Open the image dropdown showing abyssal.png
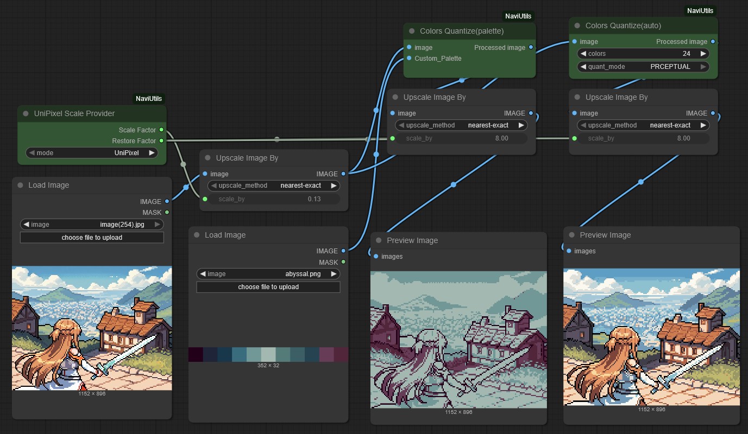This screenshot has width=748, height=434. click(268, 274)
